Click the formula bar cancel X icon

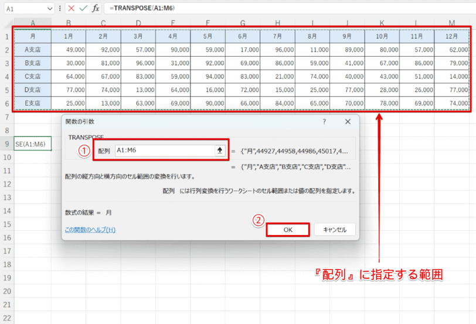(72, 8)
